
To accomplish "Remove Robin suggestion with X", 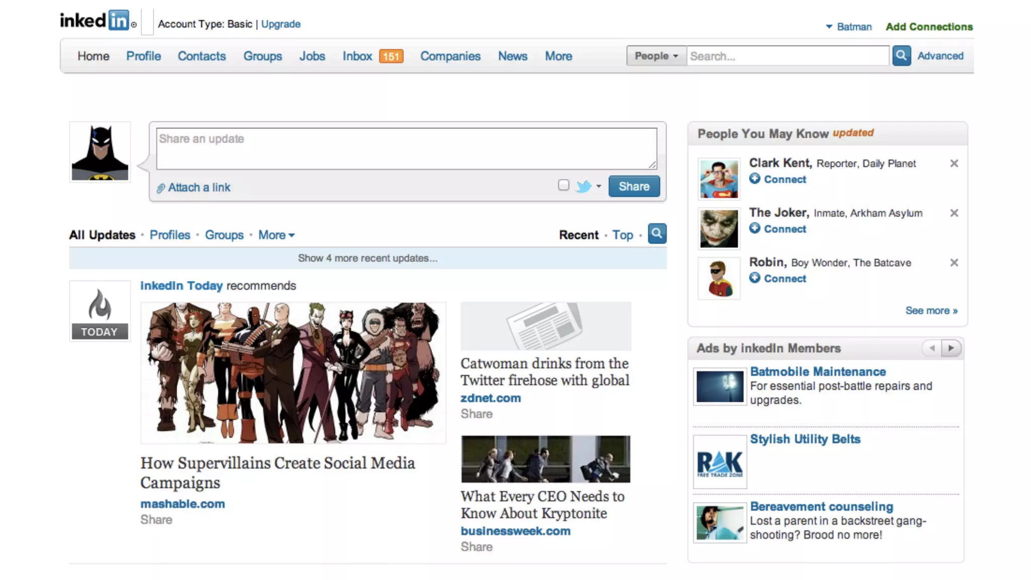I will [953, 263].
